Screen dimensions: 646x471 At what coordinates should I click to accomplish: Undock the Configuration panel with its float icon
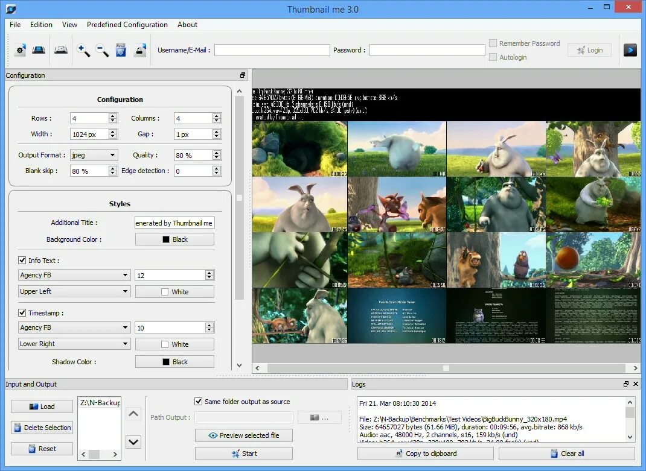243,75
